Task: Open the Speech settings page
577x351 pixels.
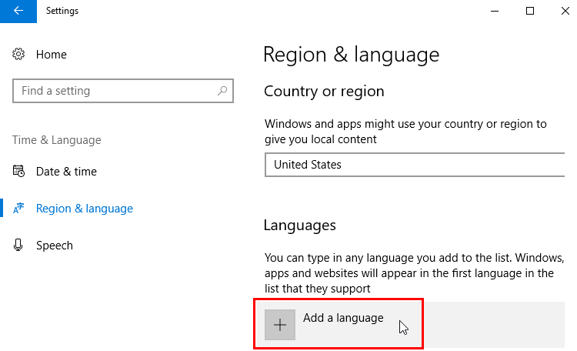Action: coord(55,246)
